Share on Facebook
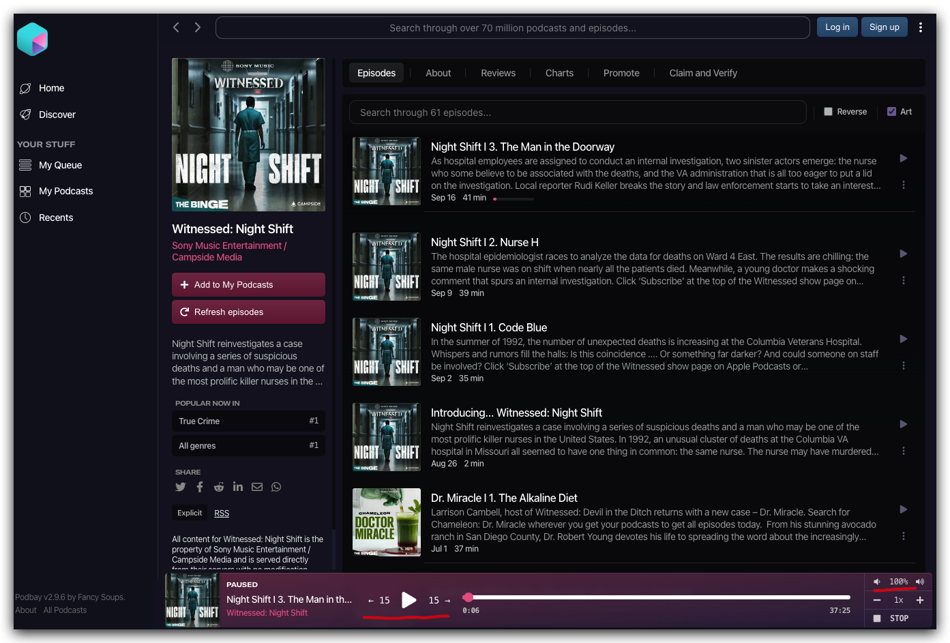This screenshot has width=950, height=643. [200, 487]
